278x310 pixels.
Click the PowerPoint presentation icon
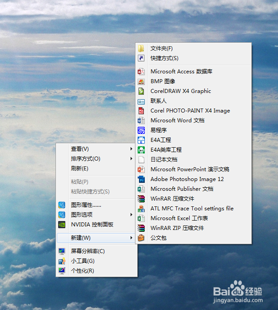coord(141,169)
